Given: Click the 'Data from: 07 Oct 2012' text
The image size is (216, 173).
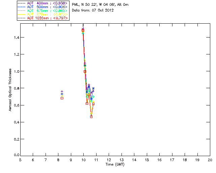Looking at the screenshot, I should [x=93, y=10].
